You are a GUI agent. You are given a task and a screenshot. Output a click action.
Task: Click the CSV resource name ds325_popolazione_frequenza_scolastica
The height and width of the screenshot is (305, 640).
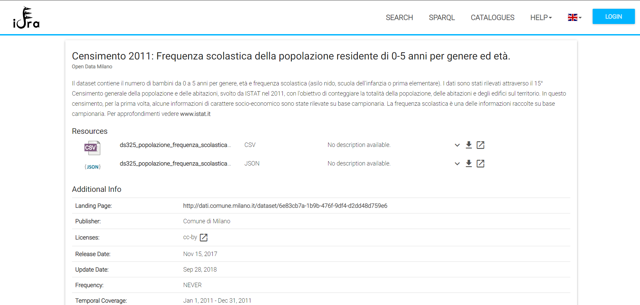pyautogui.click(x=175, y=145)
